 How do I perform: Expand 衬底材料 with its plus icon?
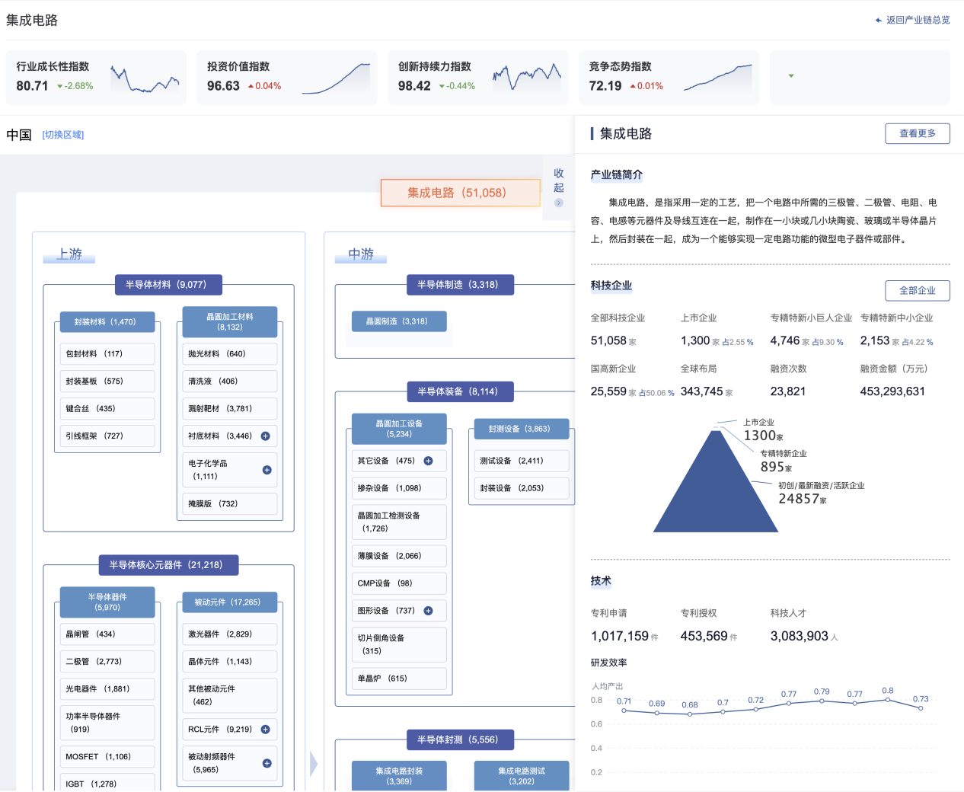[x=266, y=436]
